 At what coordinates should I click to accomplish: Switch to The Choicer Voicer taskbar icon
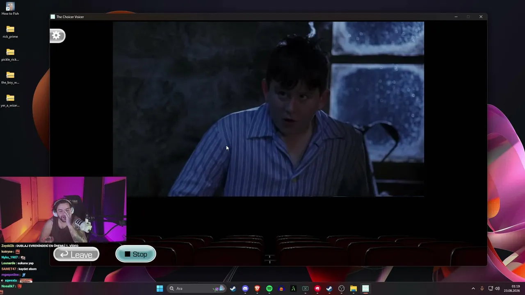pos(365,288)
